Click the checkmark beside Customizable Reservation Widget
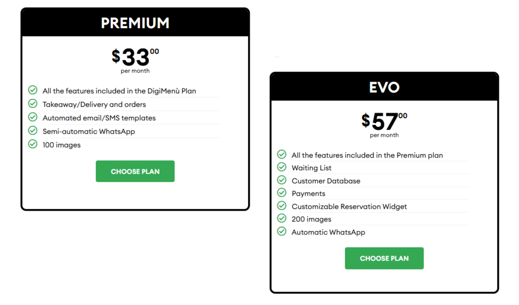Screen dimensions: 519x305 click(282, 206)
